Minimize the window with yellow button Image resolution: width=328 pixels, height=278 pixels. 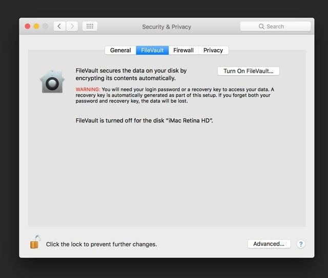36,26
